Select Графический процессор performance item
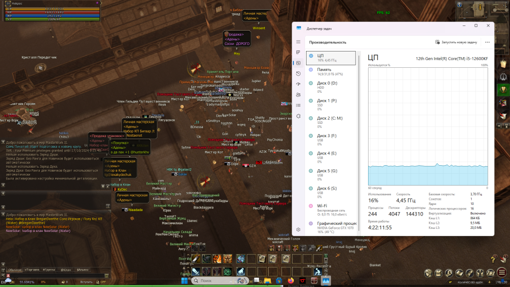510x287 pixels. tap(331, 227)
